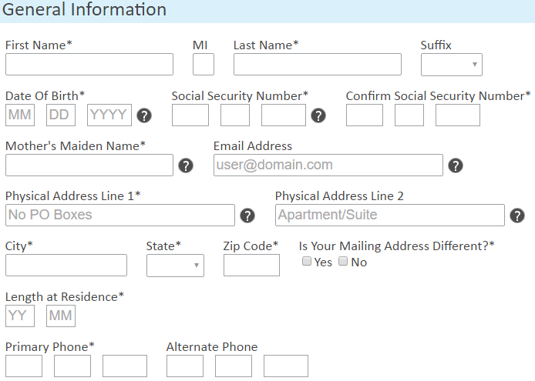Select the Last Name text box
The image size is (535, 381).
318,64
